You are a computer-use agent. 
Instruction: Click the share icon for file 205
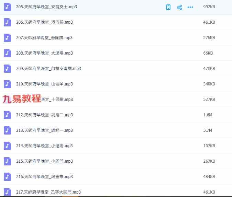[x=179, y=7]
